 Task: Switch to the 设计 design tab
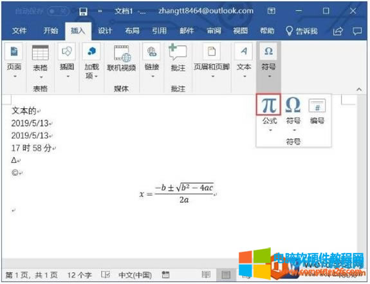point(105,31)
